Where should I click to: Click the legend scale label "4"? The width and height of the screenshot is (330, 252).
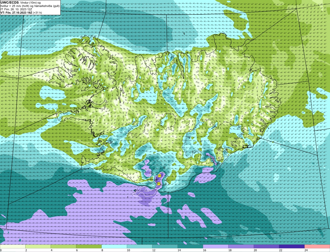[51, 250]
